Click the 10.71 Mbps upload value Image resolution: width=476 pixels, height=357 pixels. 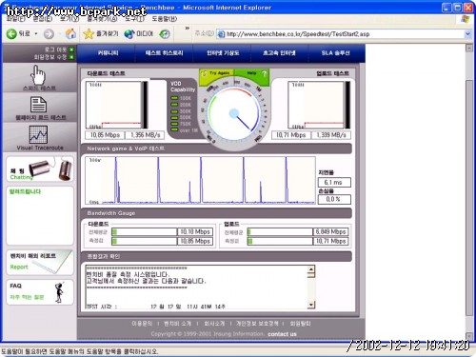291,135
